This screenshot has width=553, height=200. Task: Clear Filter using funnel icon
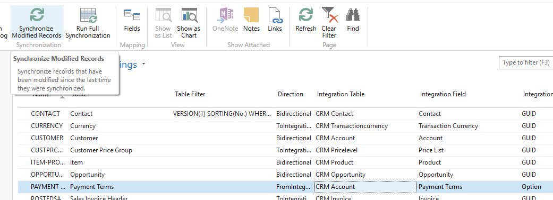coord(329,15)
